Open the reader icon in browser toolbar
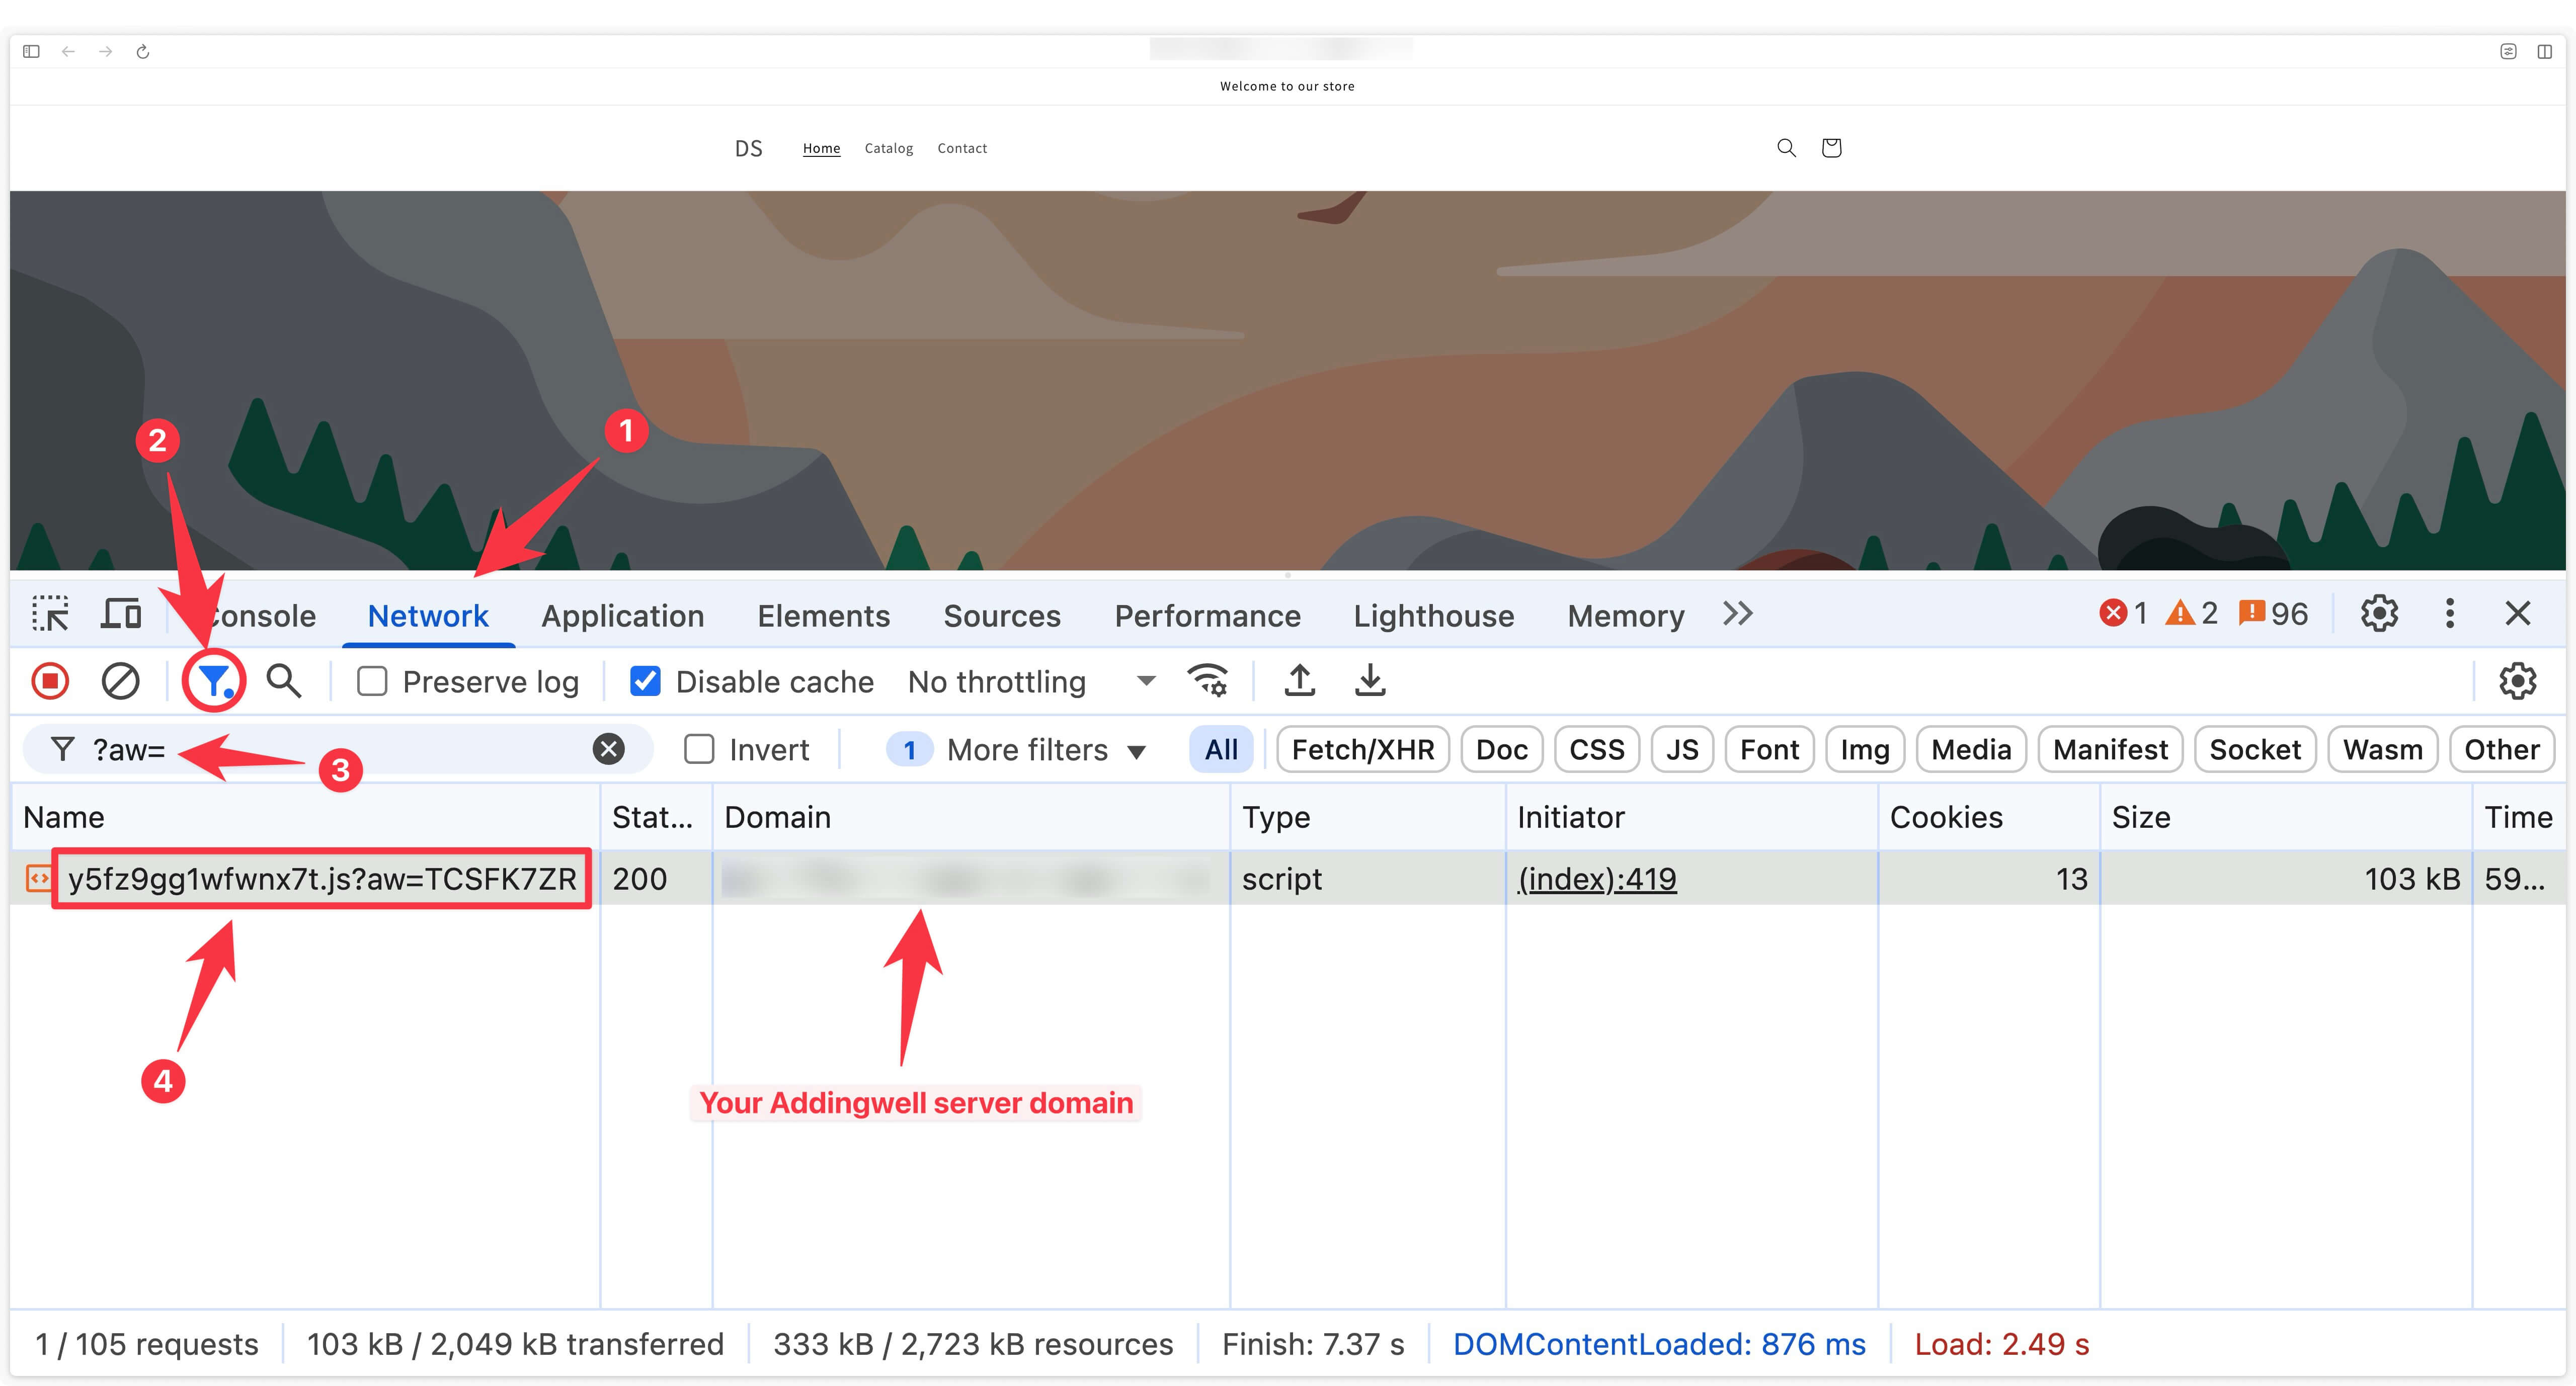 pos(2508,52)
